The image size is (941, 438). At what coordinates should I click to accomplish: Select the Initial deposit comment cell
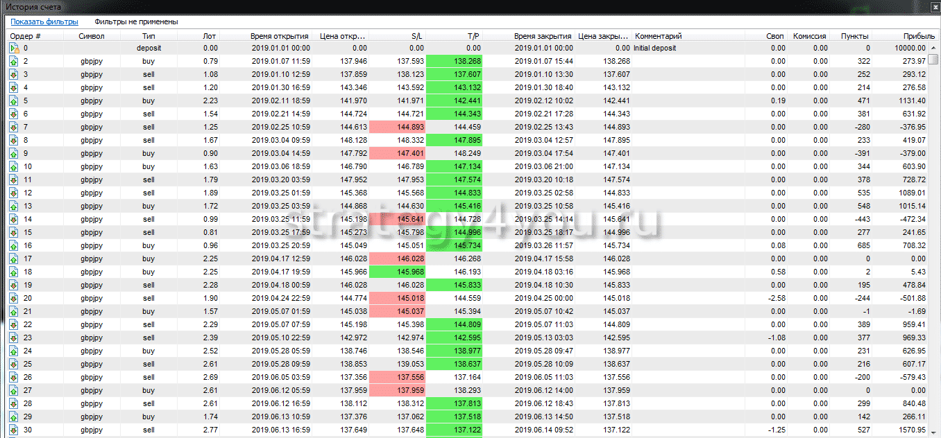655,48
